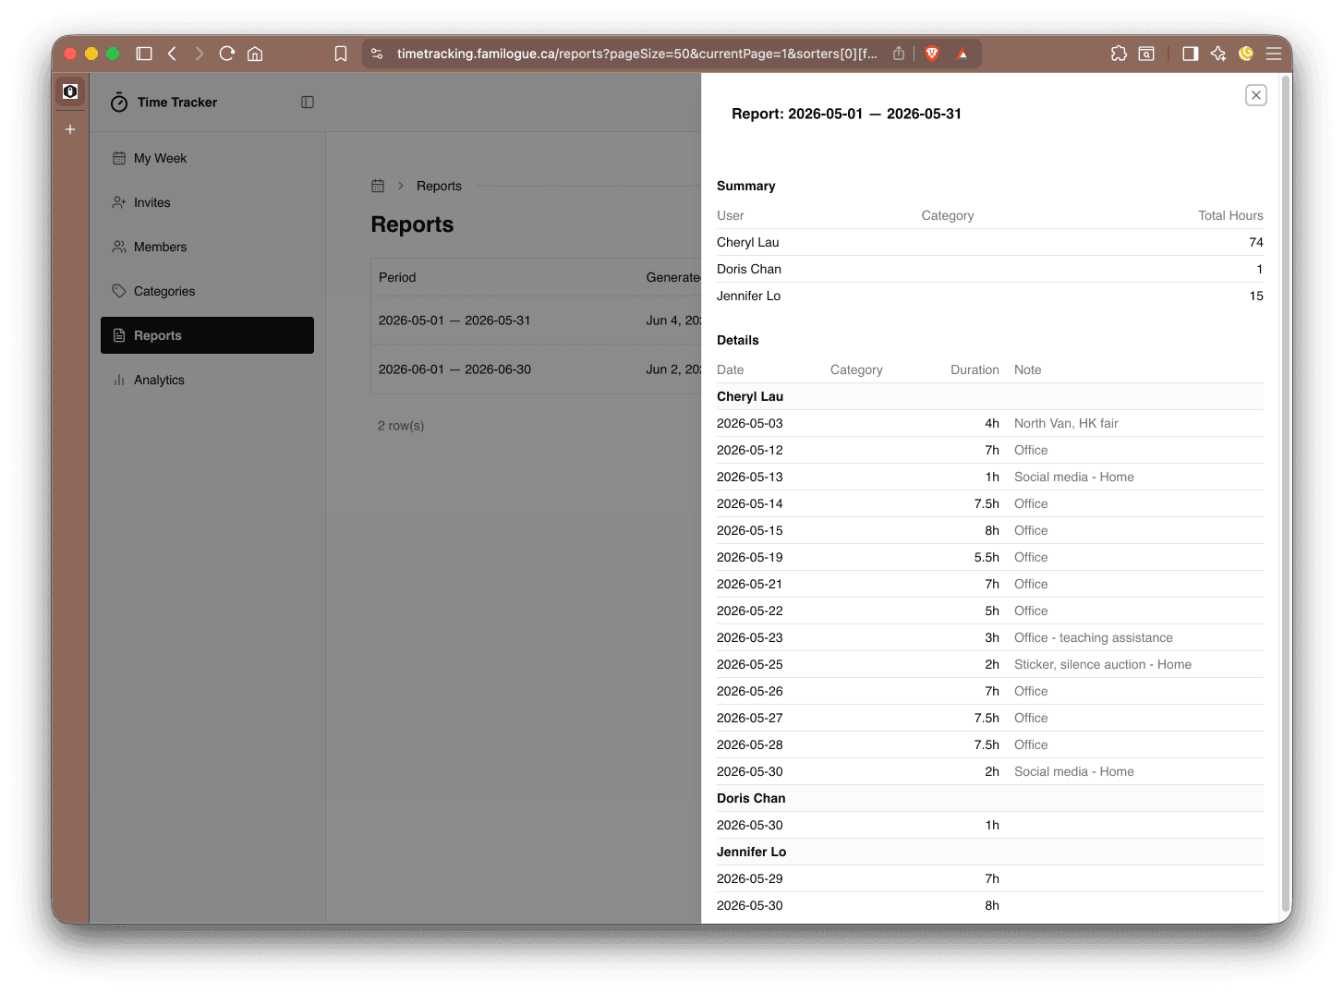Select the pinned vertical tab

(70, 91)
